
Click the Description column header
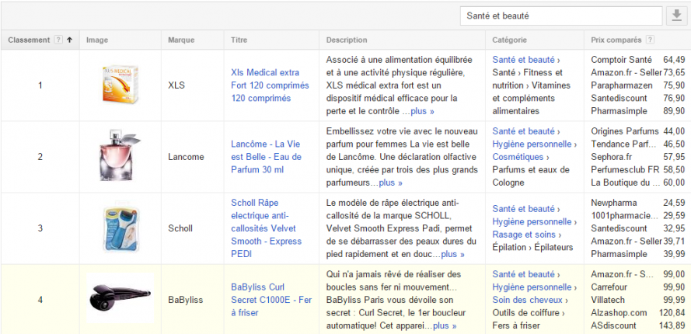pos(347,40)
